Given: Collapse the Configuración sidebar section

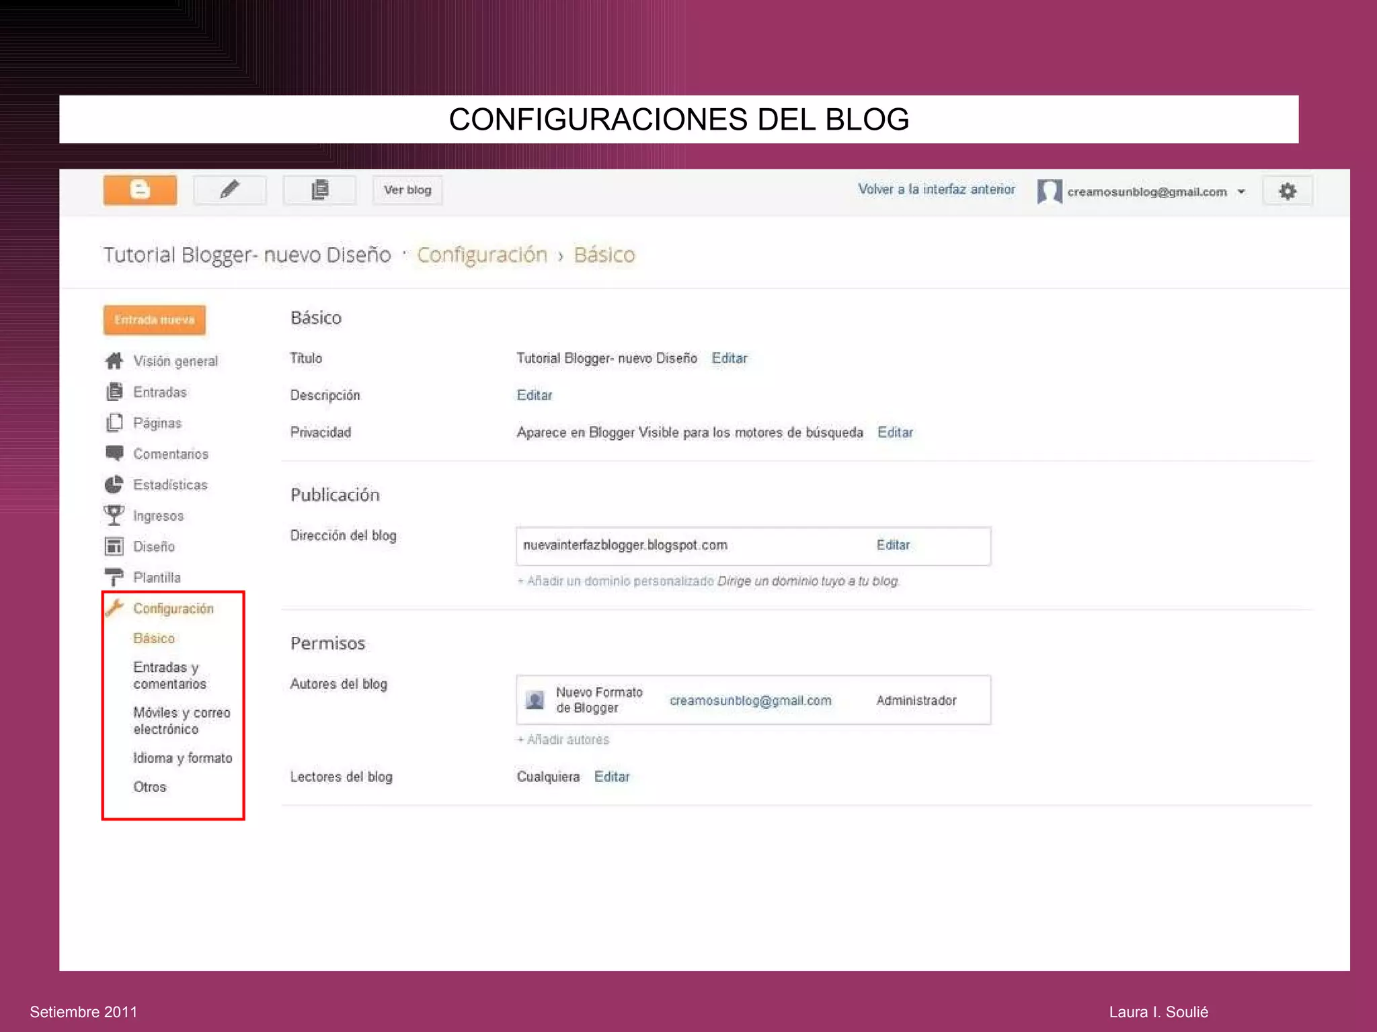Looking at the screenshot, I should (x=173, y=609).
